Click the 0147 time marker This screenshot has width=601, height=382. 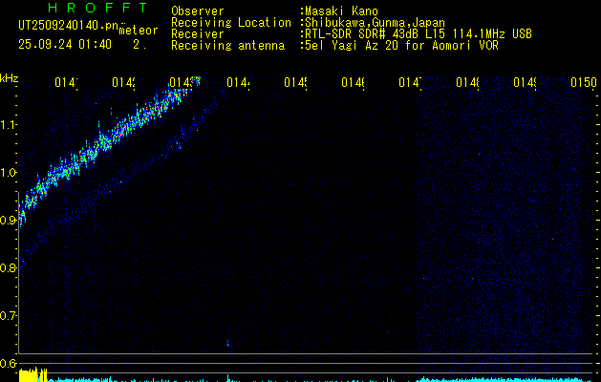click(410, 82)
